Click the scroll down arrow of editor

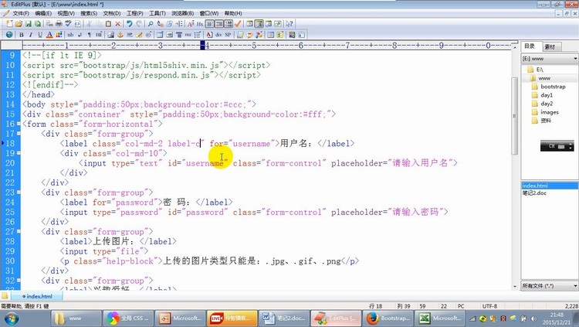(514, 286)
